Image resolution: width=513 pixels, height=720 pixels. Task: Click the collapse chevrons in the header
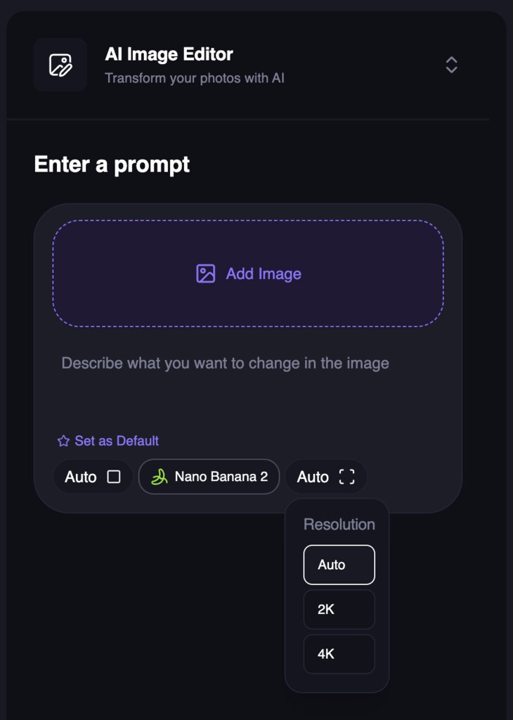coord(450,65)
